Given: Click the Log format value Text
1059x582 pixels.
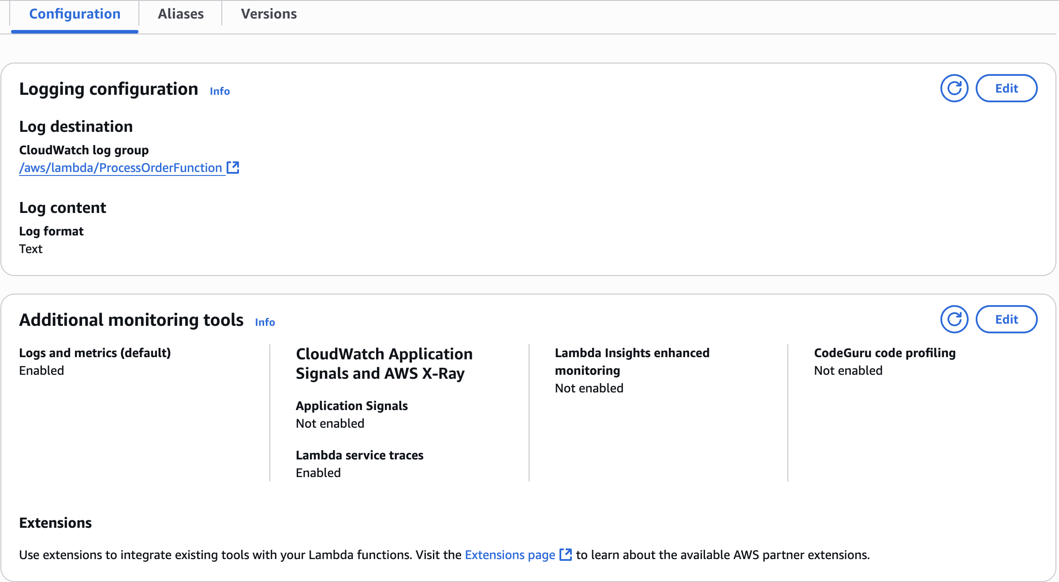Looking at the screenshot, I should click(31, 249).
